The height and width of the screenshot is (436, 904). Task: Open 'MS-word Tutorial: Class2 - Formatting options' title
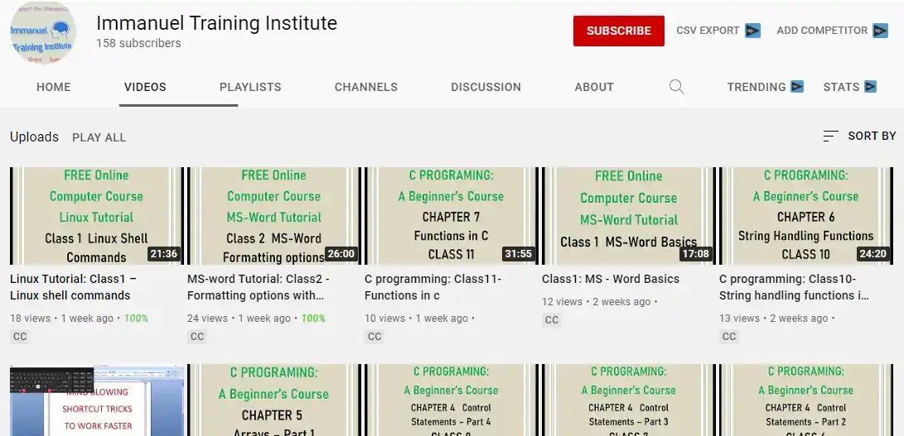coord(259,287)
